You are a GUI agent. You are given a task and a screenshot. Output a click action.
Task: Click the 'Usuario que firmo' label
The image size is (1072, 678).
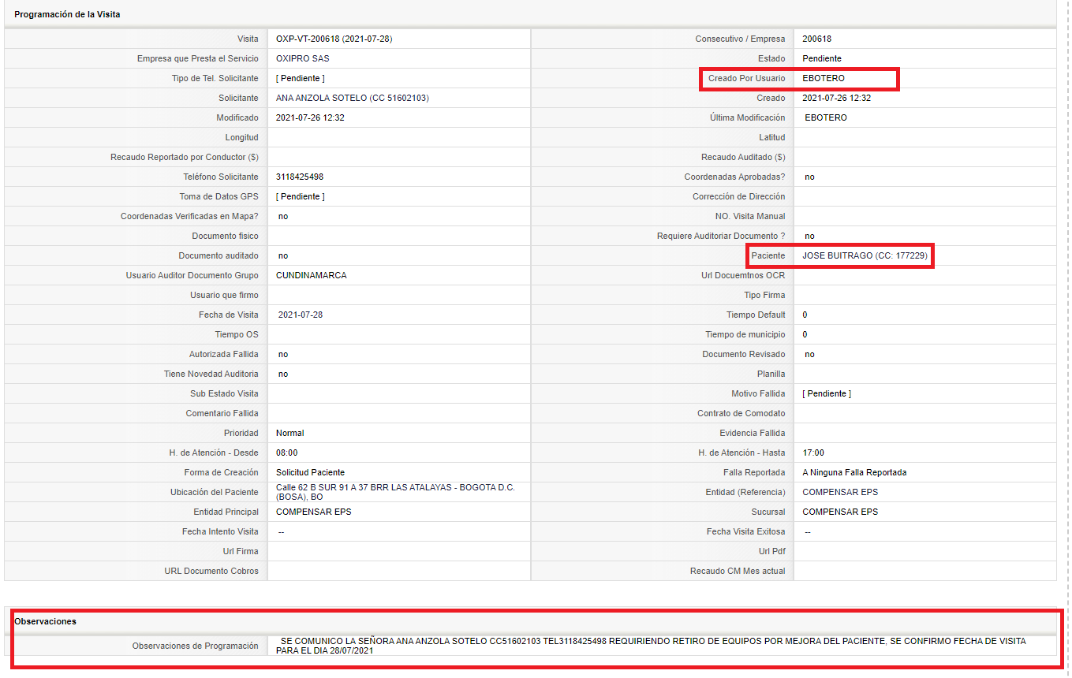coord(224,295)
